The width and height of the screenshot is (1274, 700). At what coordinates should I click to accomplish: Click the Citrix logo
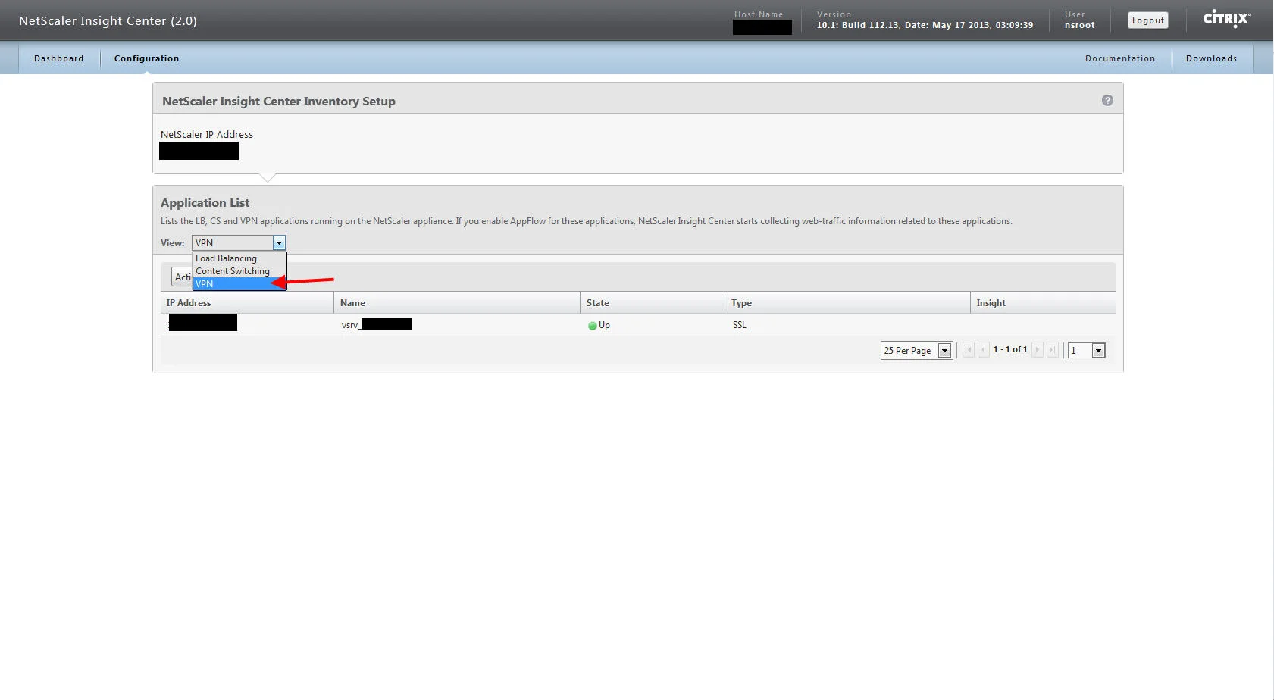coord(1226,18)
